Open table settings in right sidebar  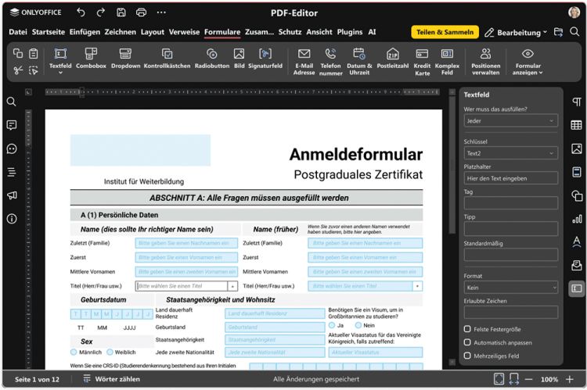pyautogui.click(x=577, y=125)
